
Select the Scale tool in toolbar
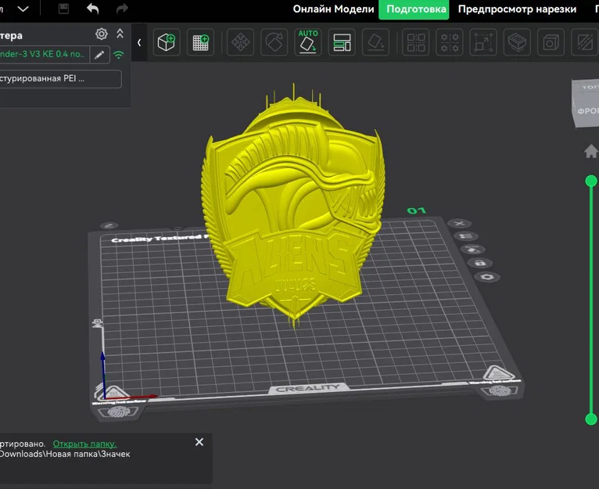click(x=483, y=42)
